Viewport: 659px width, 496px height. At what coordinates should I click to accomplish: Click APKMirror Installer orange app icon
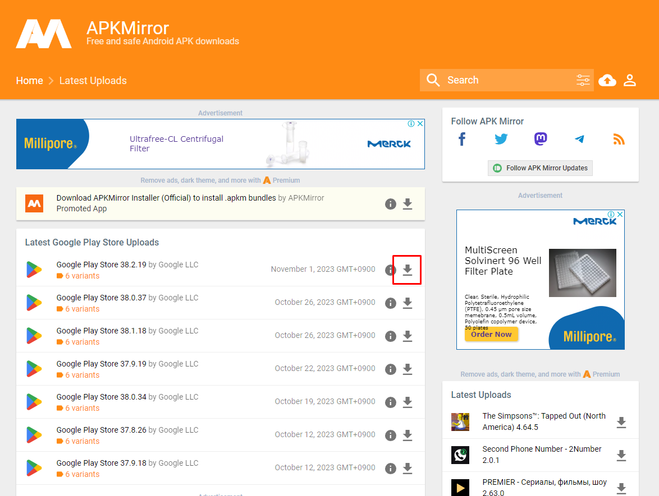point(34,203)
